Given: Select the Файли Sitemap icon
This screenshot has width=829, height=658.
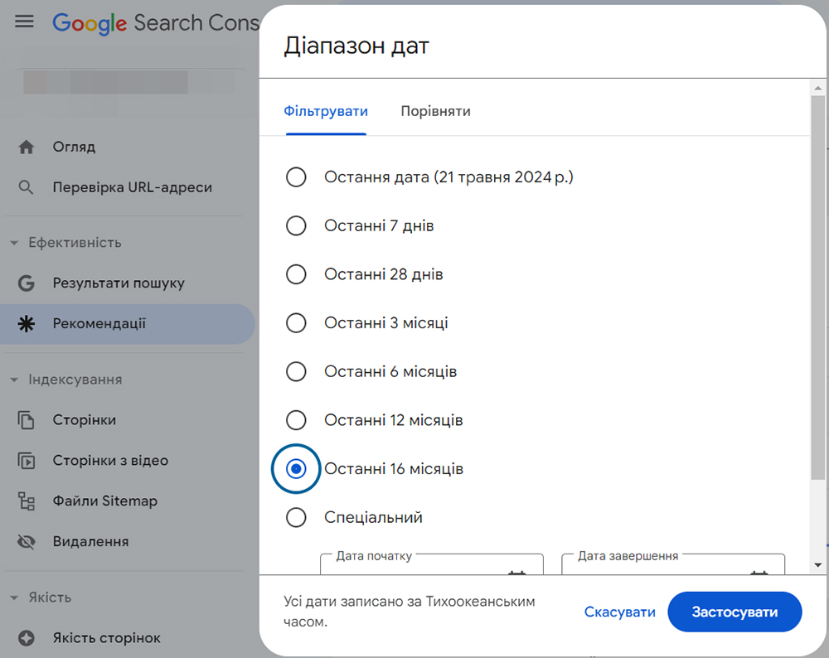Looking at the screenshot, I should pyautogui.click(x=26, y=501).
